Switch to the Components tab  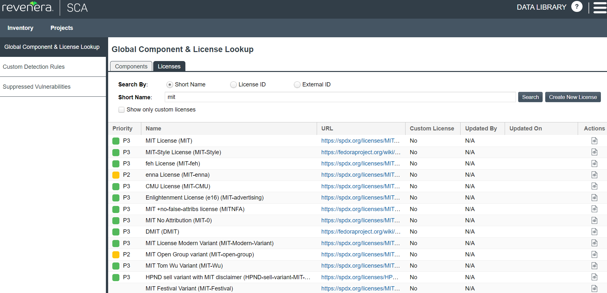(x=131, y=66)
